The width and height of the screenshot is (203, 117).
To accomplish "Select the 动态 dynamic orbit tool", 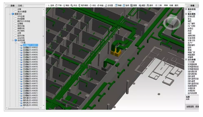I will click(x=93, y=5).
